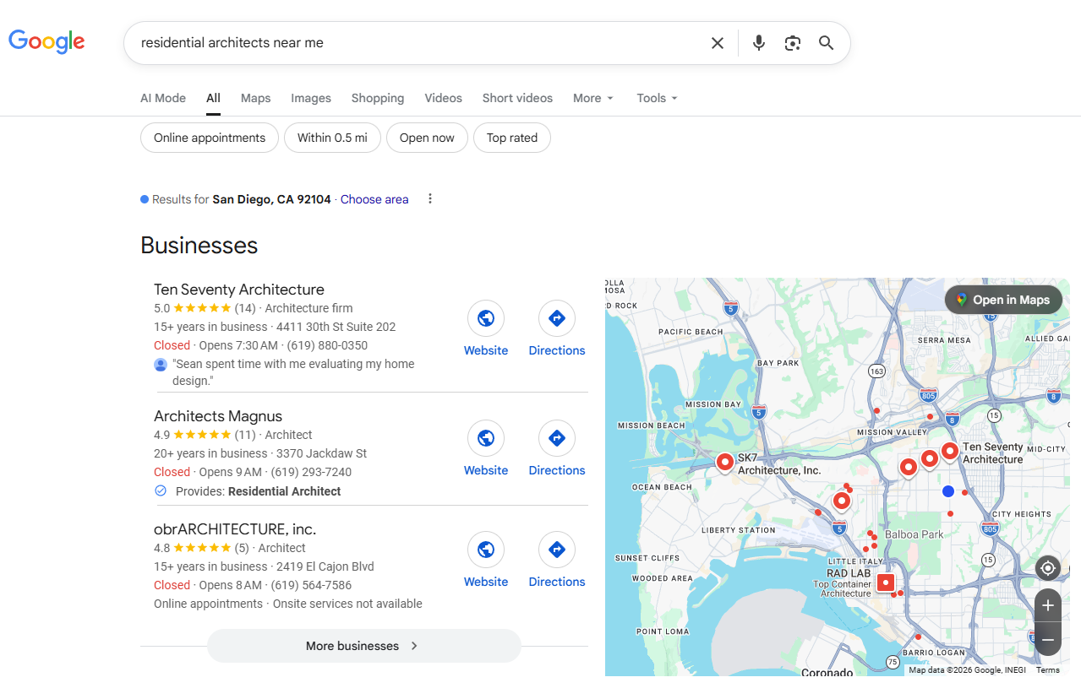Zoom in on the map
This screenshot has width=1081, height=699.
coord(1048,605)
